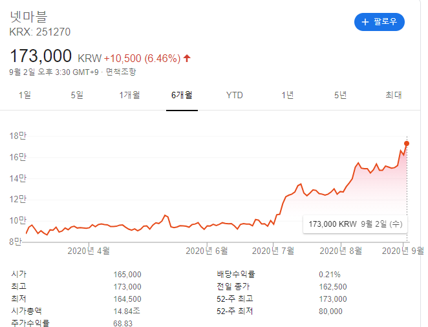428x327 pixels.
Task: Select the 5일 range tab
Action: click(x=77, y=95)
